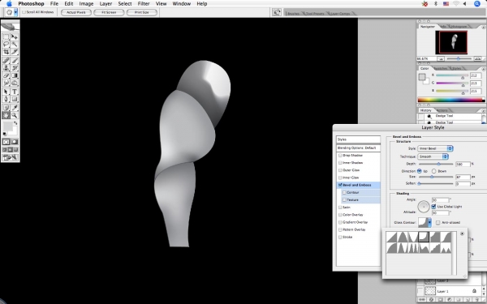The height and width of the screenshot is (304, 487).
Task: Click the Depth slider handle
Action: click(x=438, y=164)
